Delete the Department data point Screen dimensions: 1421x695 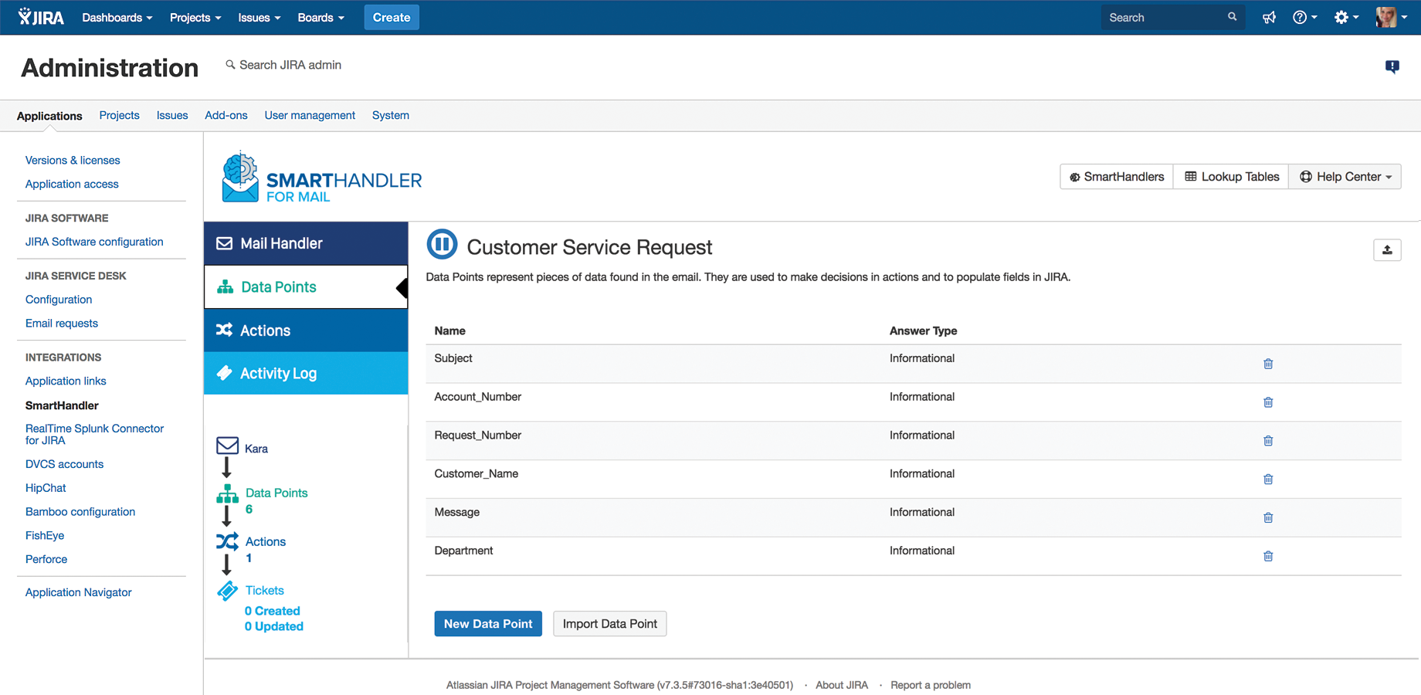1268,556
